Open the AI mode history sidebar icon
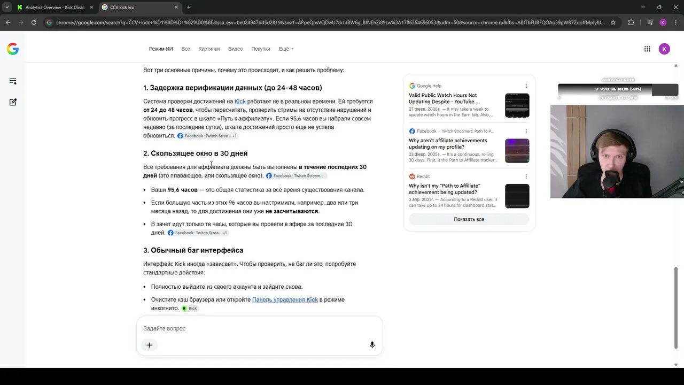This screenshot has height=385, width=684. [x=13, y=81]
